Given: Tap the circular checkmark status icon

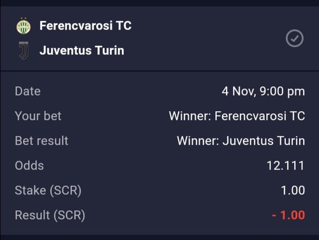Looking at the screenshot, I should [x=295, y=38].
